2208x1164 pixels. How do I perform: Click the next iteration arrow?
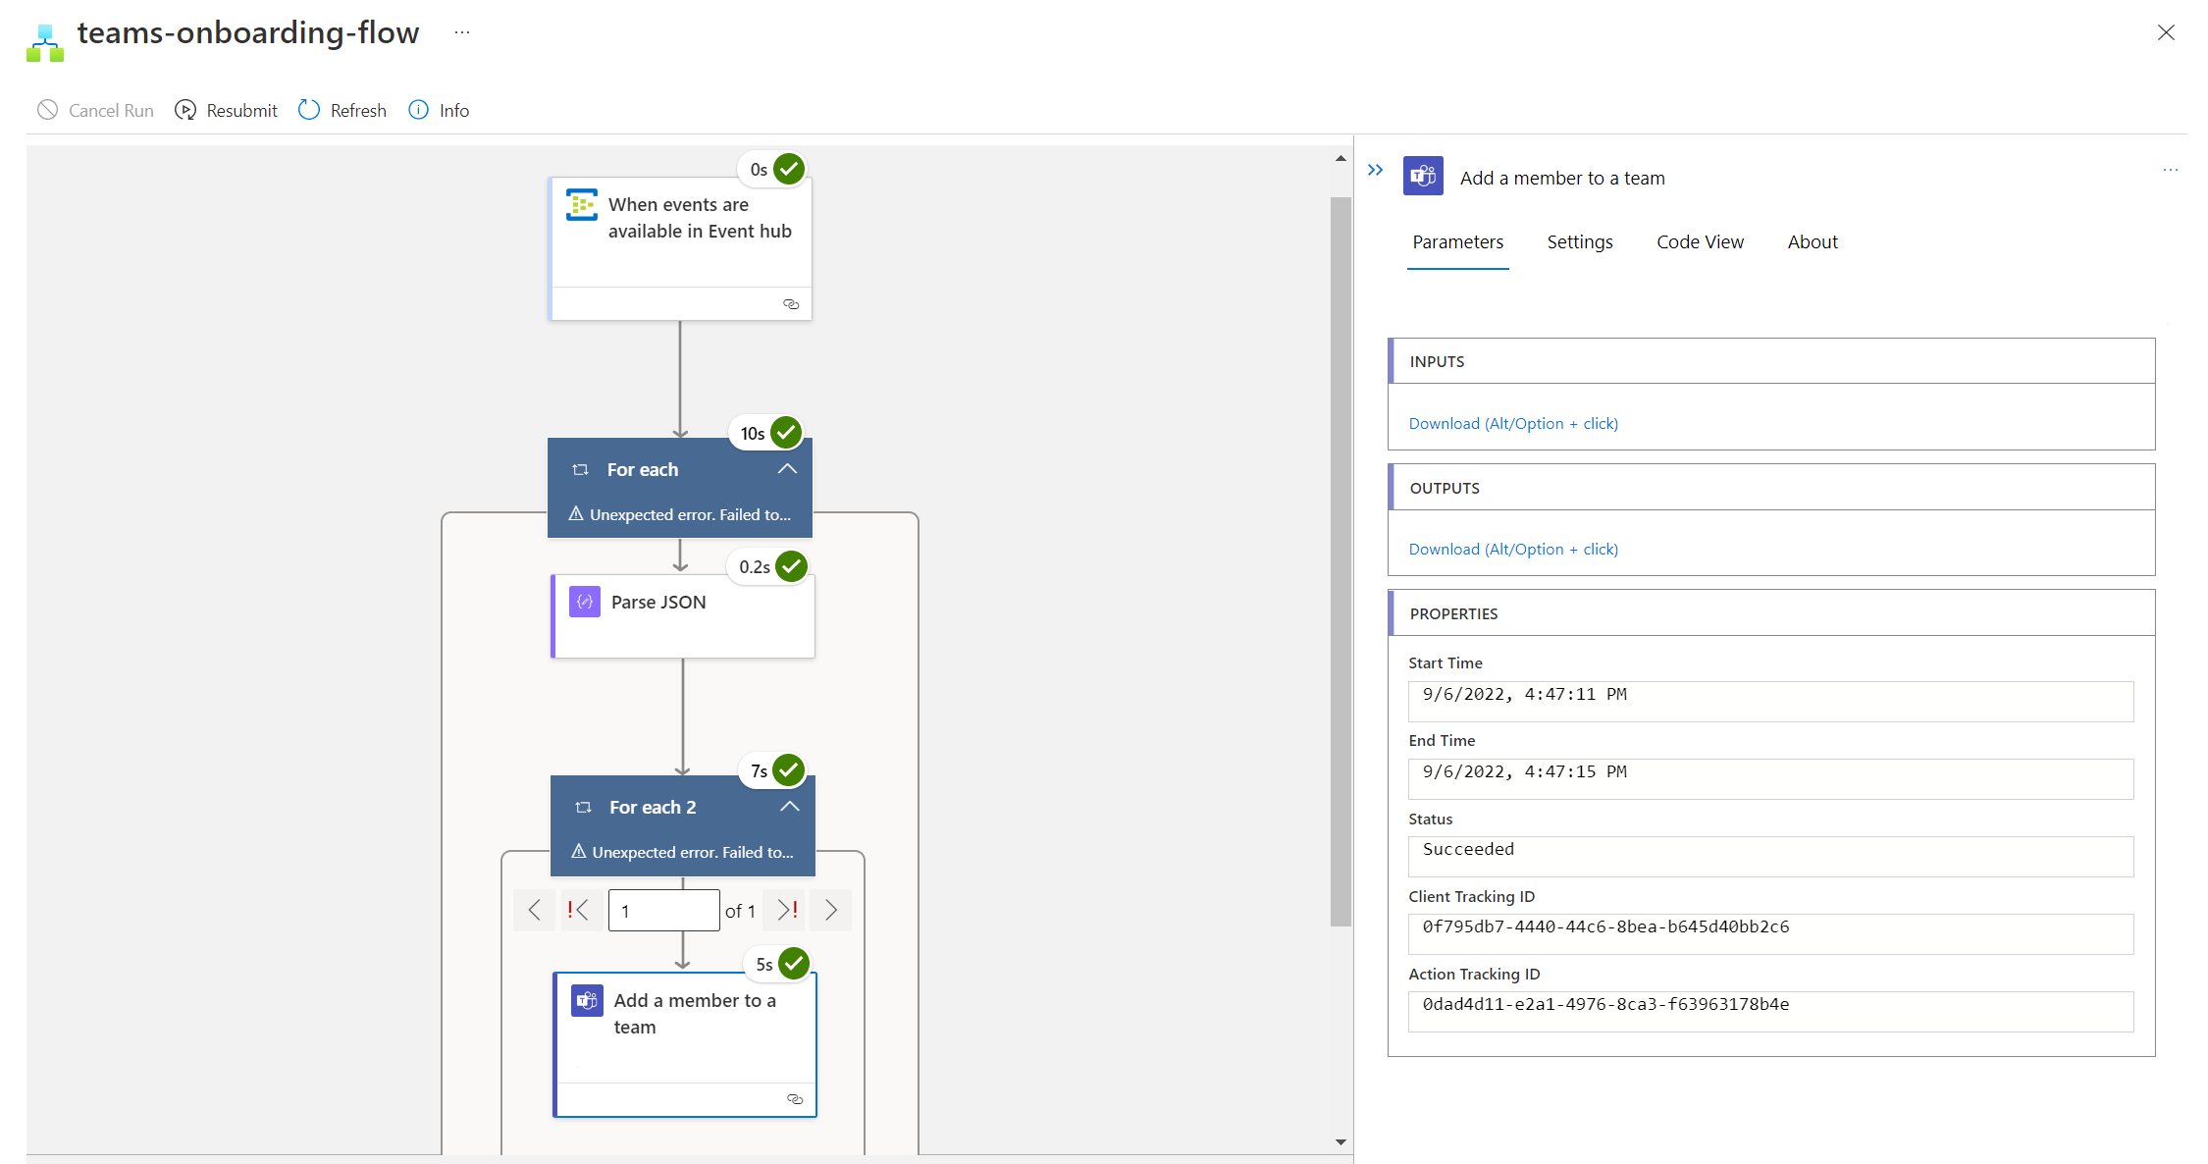(831, 911)
